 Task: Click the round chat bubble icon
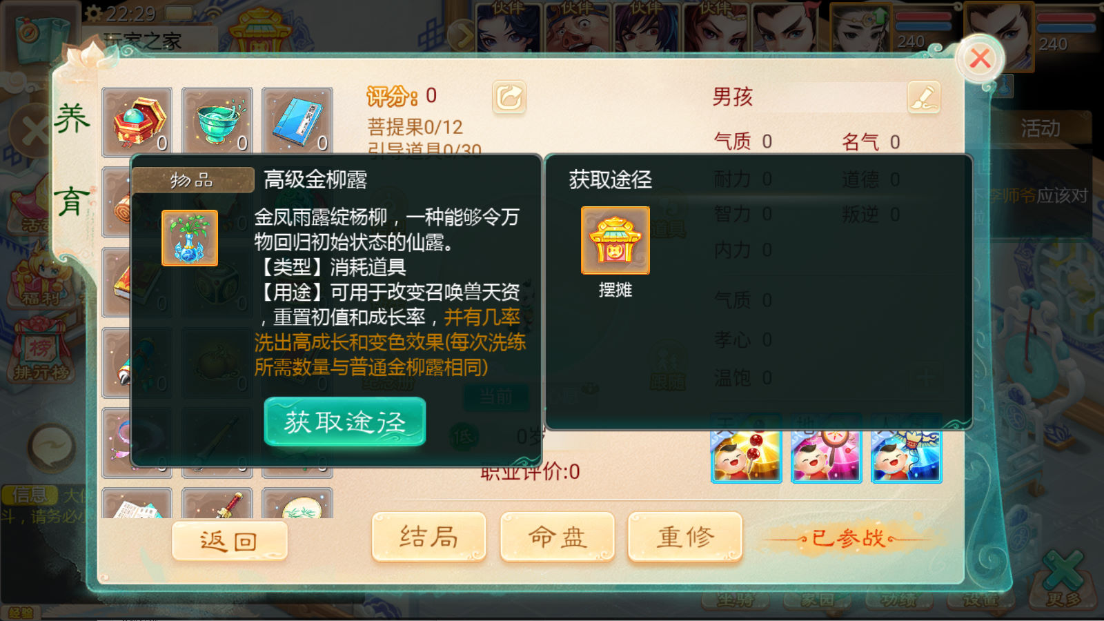coord(52,447)
